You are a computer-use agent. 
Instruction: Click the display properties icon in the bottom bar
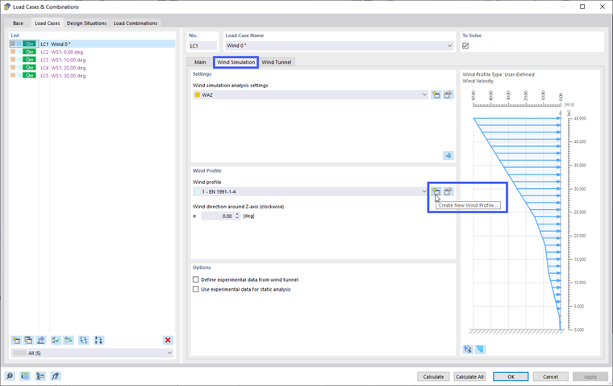(x=40, y=376)
